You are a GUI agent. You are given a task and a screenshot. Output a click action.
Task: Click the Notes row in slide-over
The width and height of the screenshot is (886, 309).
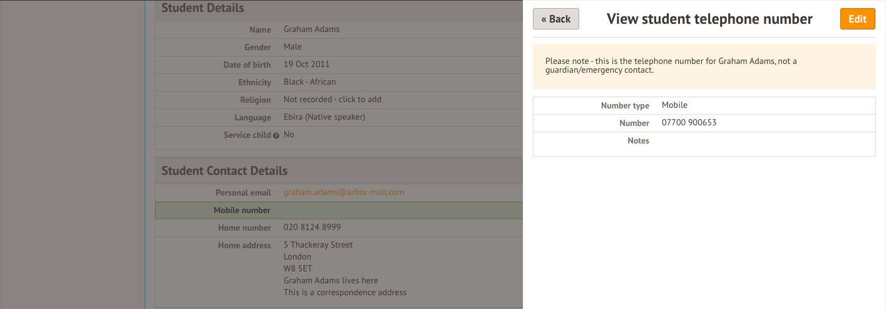704,144
